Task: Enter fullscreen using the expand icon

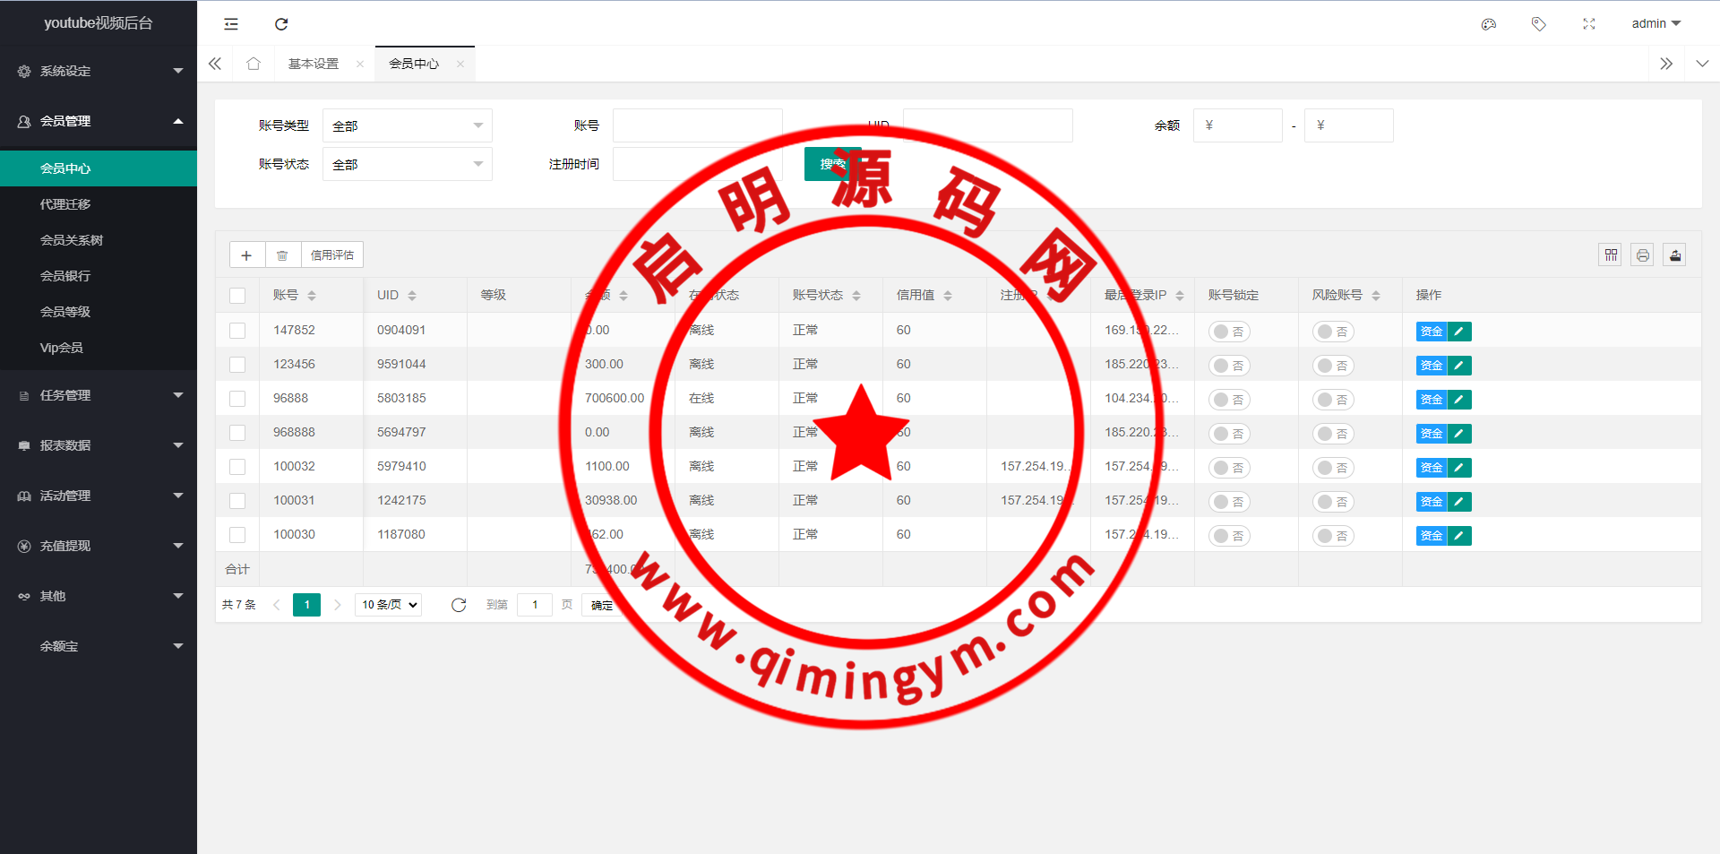Action: click(x=1588, y=24)
